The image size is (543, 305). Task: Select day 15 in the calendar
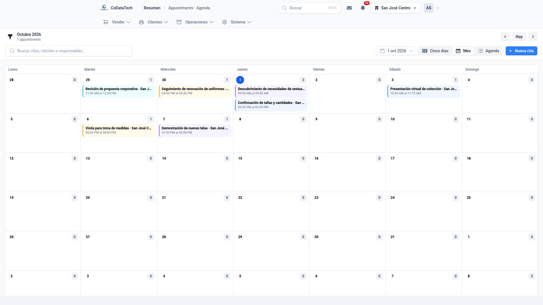tap(240, 158)
